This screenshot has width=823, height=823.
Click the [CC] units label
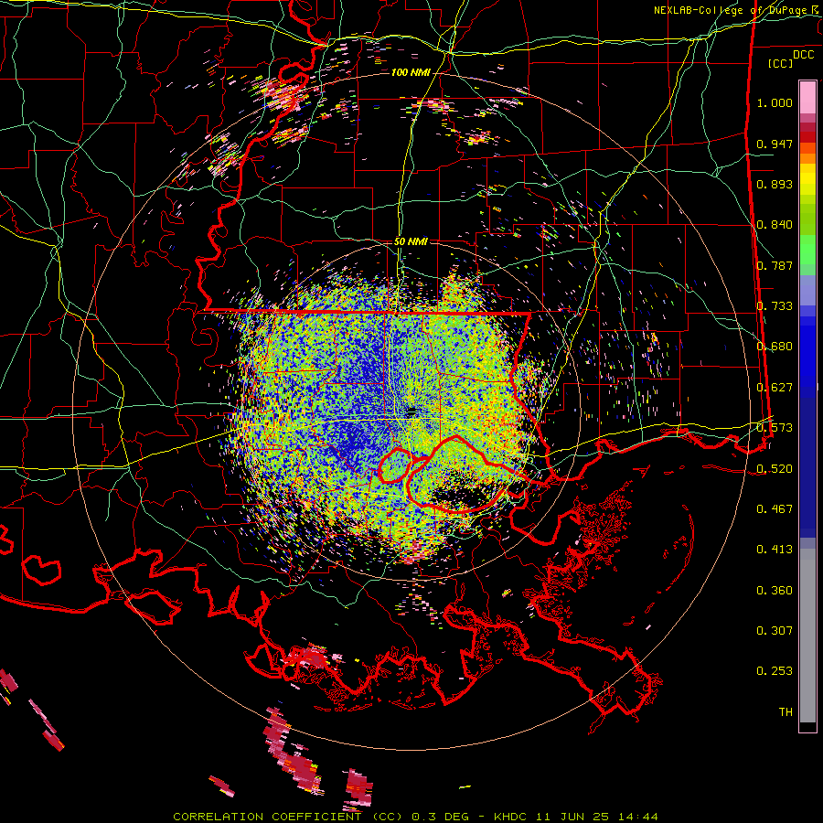[x=781, y=63]
